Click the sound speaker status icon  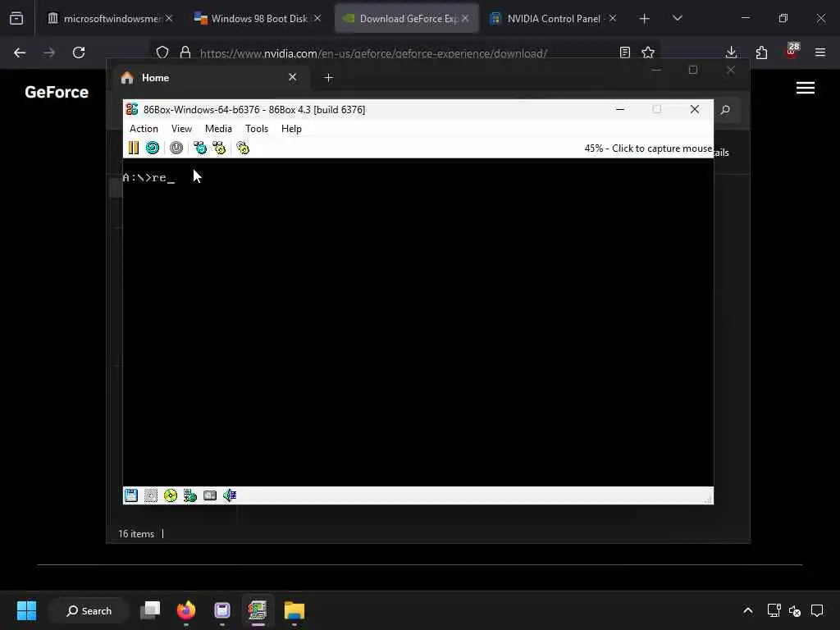pos(230,495)
